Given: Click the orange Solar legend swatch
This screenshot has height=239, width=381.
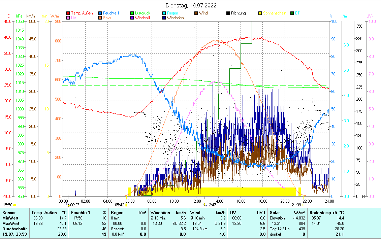Looking at the screenshot, I should click(100, 18).
